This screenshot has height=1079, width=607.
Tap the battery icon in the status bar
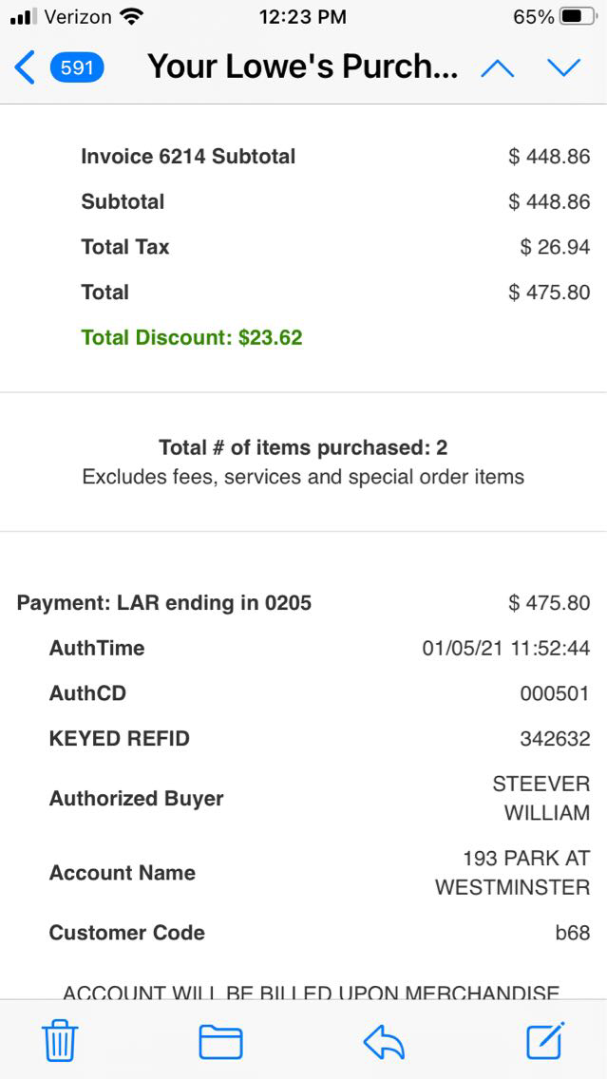[x=579, y=16]
